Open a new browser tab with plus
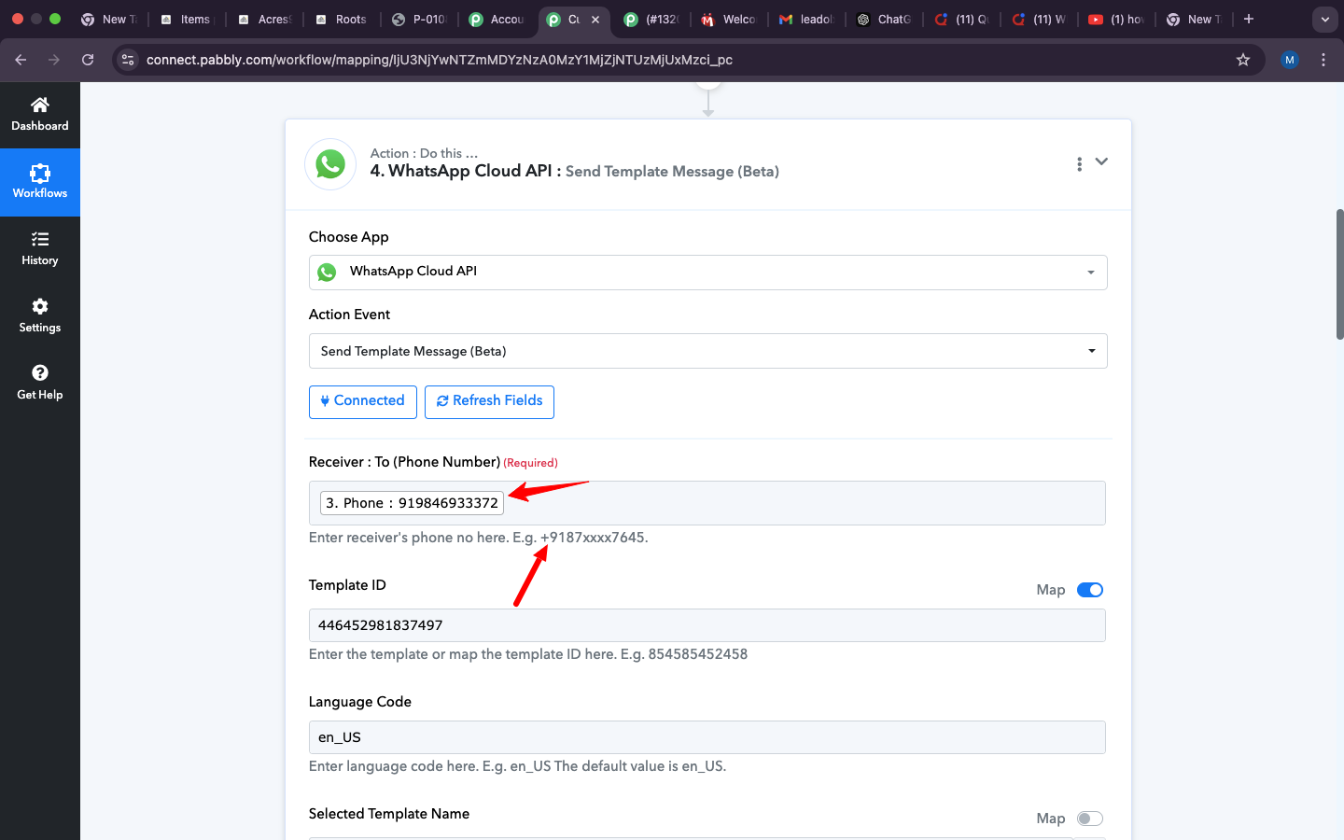Viewport: 1344px width, 840px height. point(1249,19)
